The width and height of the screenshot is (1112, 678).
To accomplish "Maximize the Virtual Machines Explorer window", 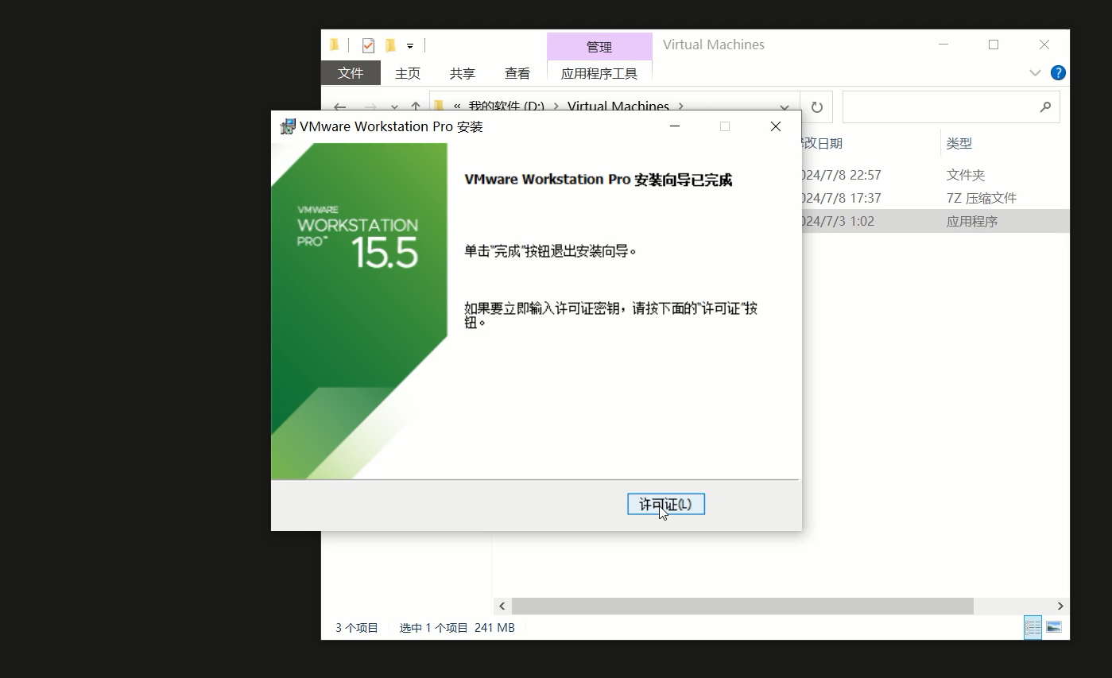I will [994, 45].
